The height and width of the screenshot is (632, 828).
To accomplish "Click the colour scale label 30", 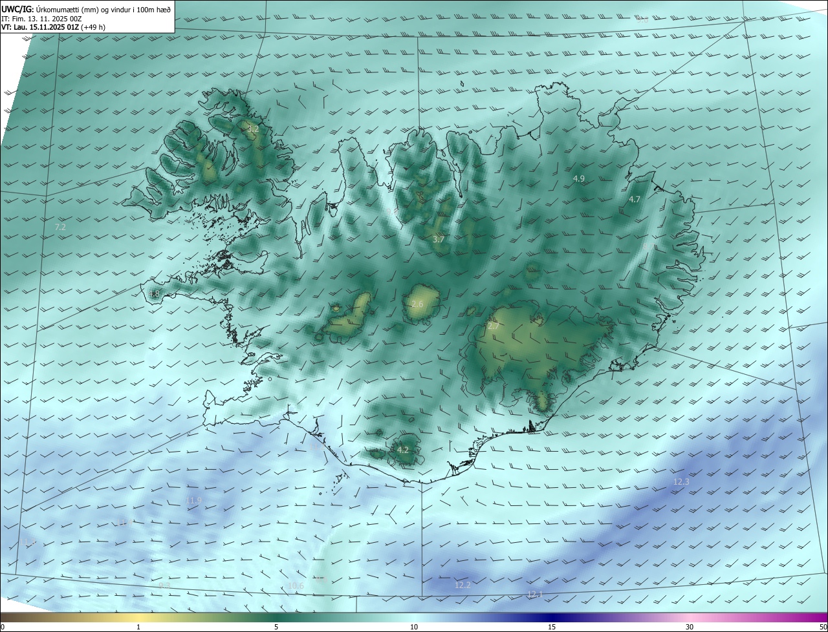I will [690, 627].
